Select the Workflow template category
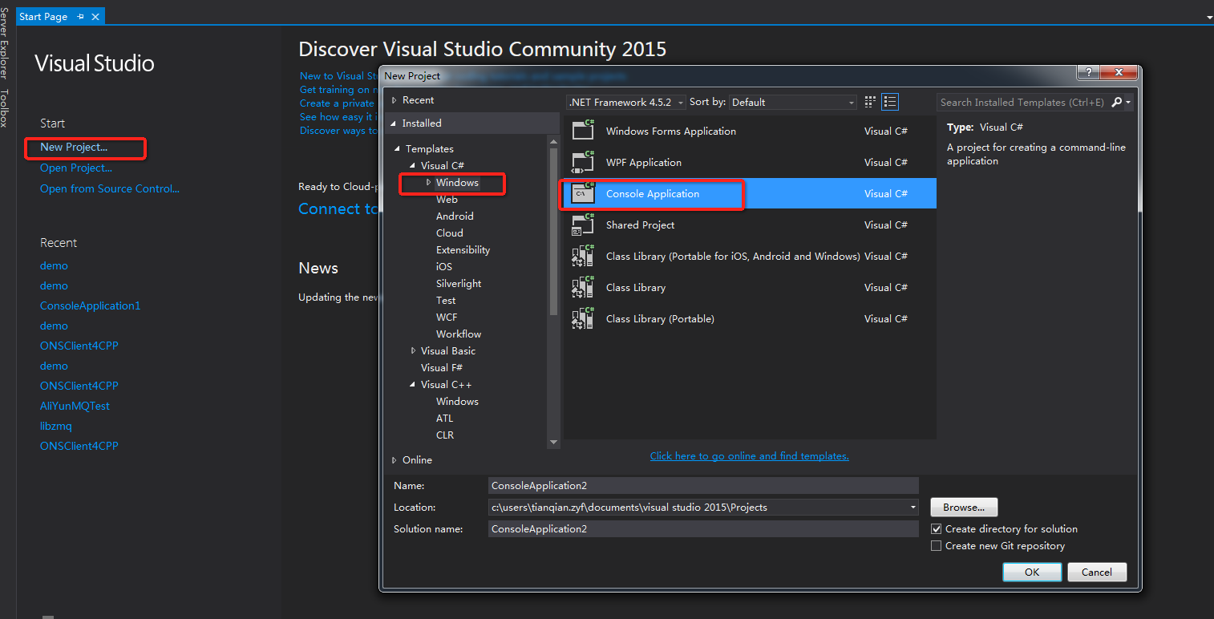Screen dimensions: 1214x619 (x=459, y=334)
